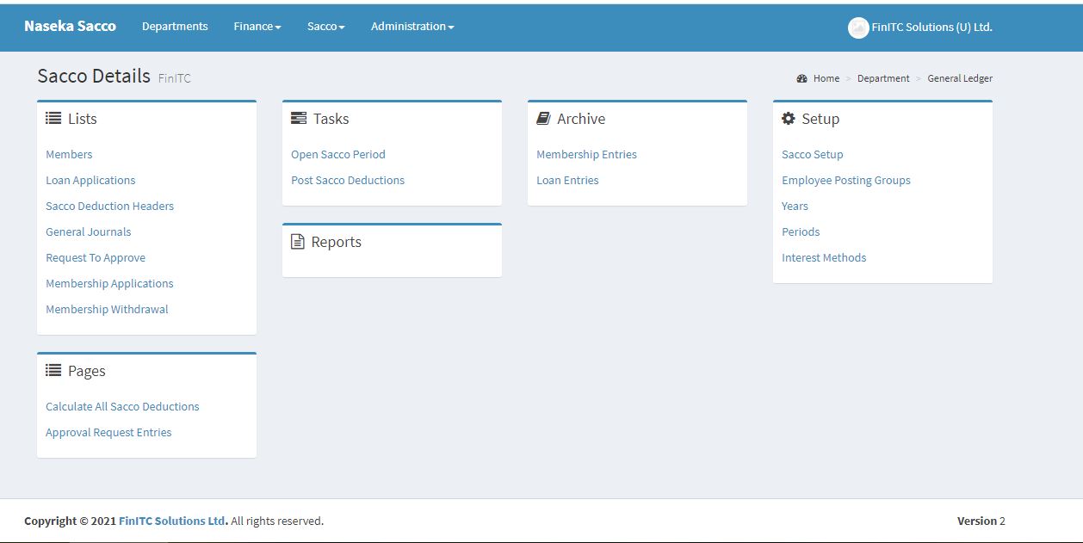Image resolution: width=1083 pixels, height=543 pixels.
Task: Click the FinITC Solutions user avatar
Action: [857, 28]
